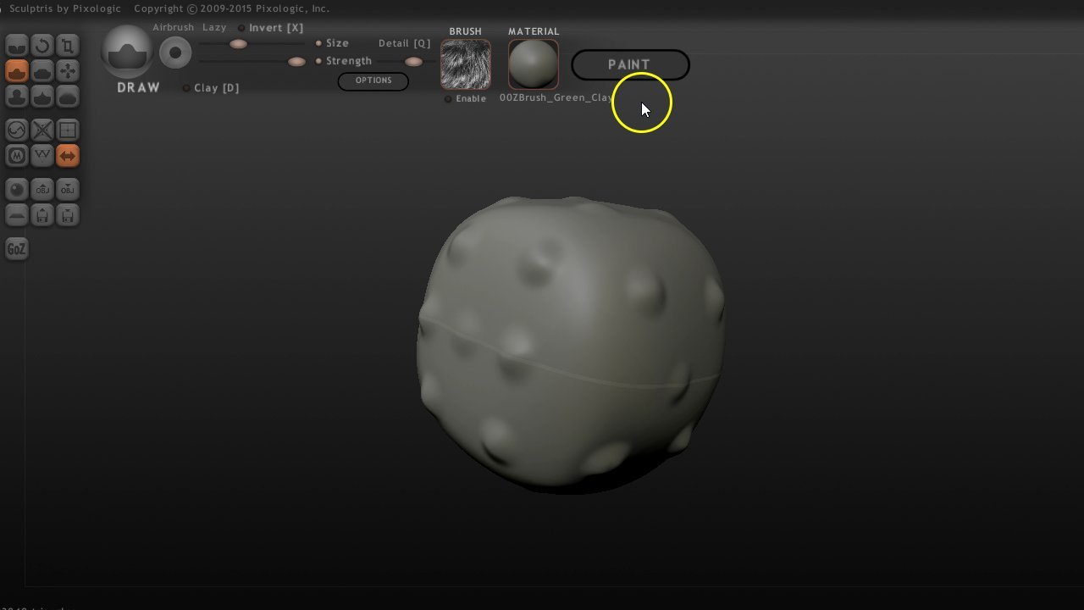Click the Import OBJ icon

[42, 190]
